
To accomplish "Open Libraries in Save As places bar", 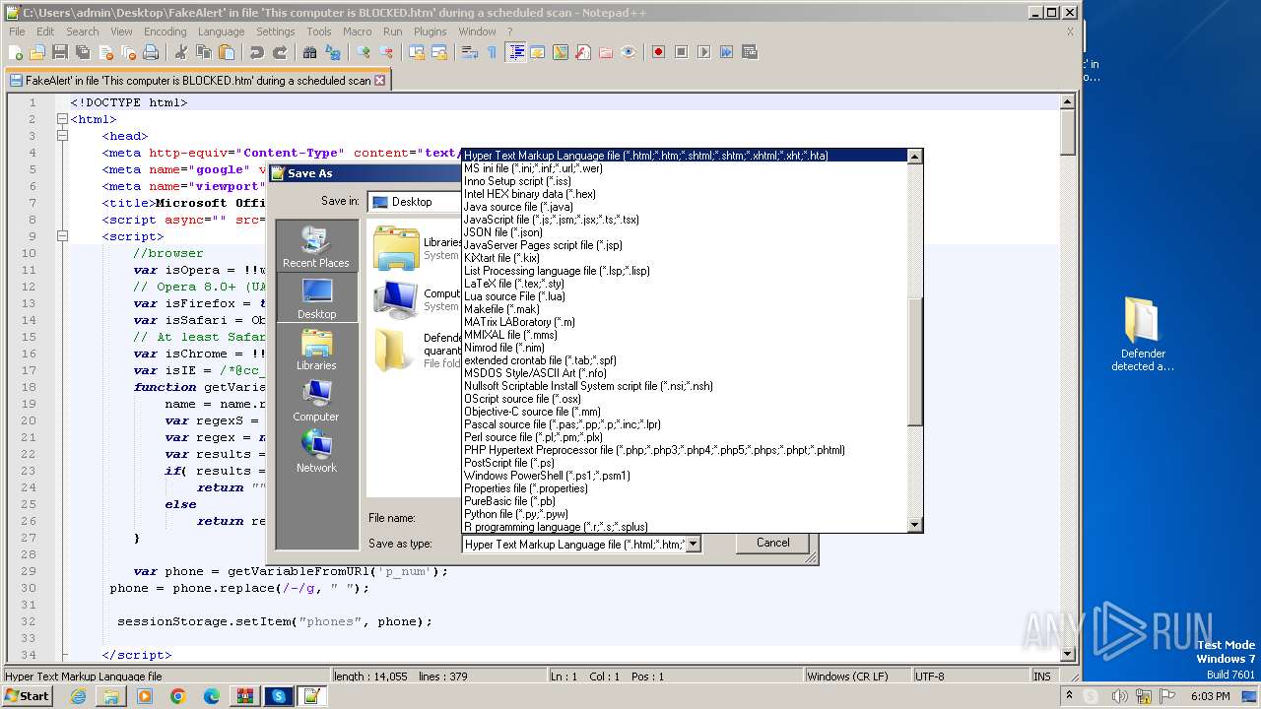I will (x=317, y=350).
